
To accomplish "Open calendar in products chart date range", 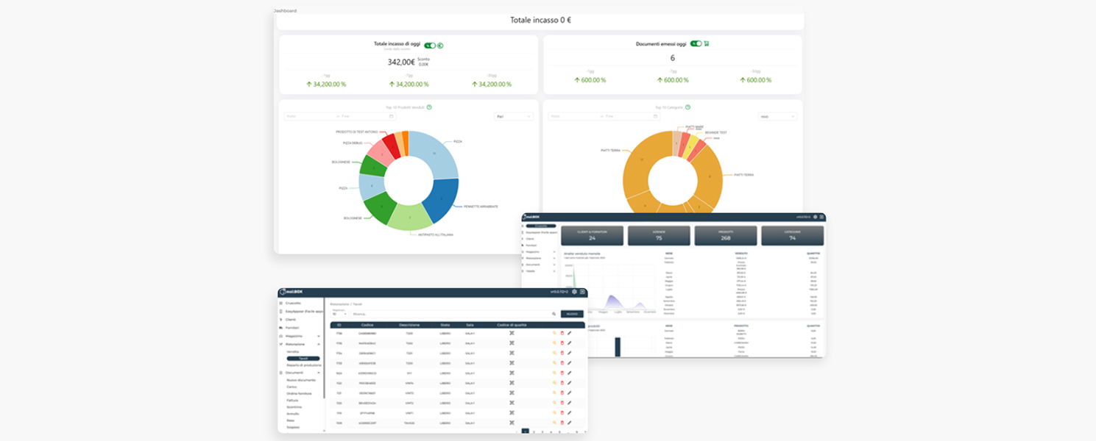I will point(391,116).
